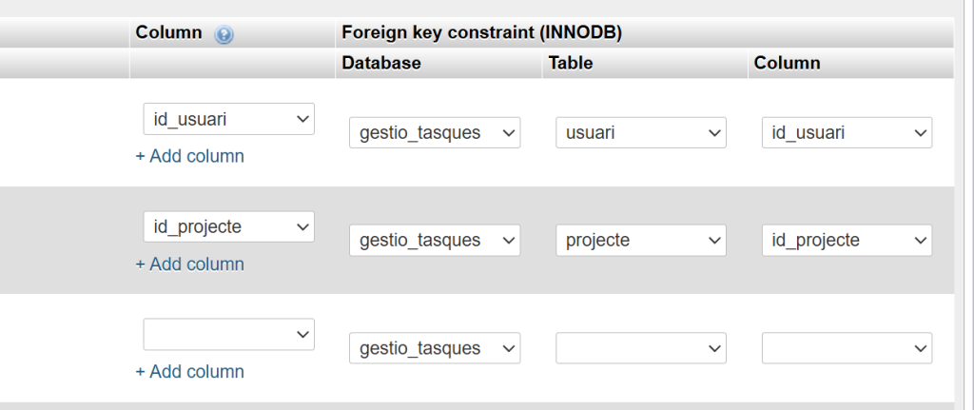Click the rightmost Column header under foreign key
The width and height of the screenshot is (974, 410).
pyautogui.click(x=788, y=63)
